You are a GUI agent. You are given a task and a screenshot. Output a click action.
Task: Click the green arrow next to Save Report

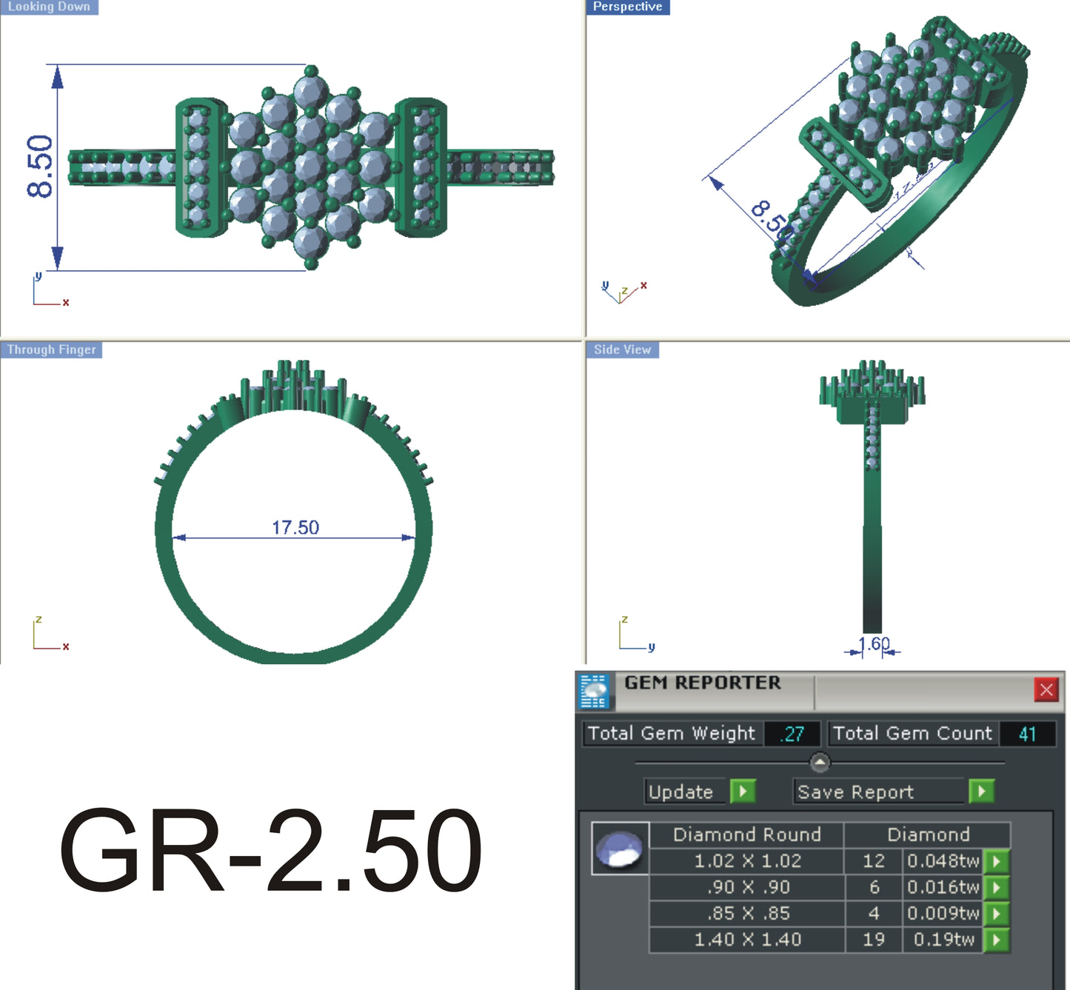[x=983, y=791]
